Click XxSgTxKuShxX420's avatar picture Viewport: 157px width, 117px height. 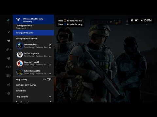[20, 72]
